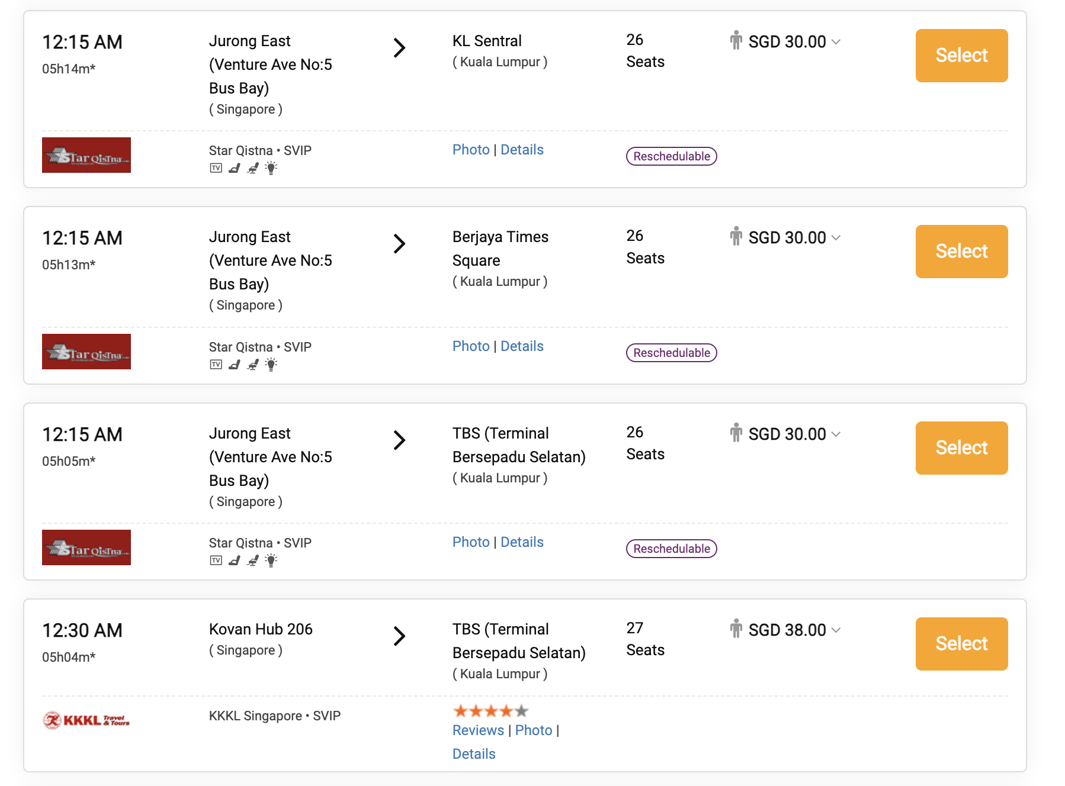Click Reschedulable badge on Berjaya Times Square trip

click(x=672, y=353)
